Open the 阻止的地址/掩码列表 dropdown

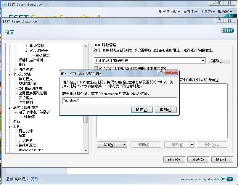click(x=203, y=61)
